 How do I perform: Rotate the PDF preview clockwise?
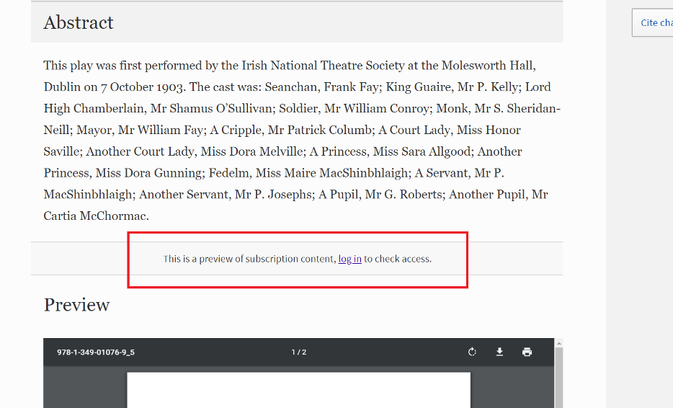coord(472,352)
